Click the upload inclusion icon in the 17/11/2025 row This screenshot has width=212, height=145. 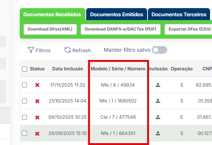pyautogui.click(x=158, y=85)
